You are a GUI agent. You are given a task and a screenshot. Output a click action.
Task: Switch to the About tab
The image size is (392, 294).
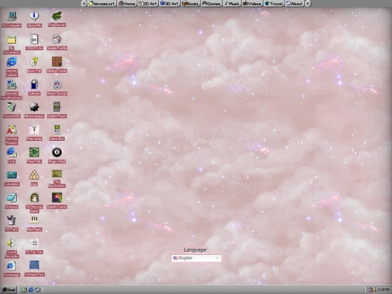295,4
